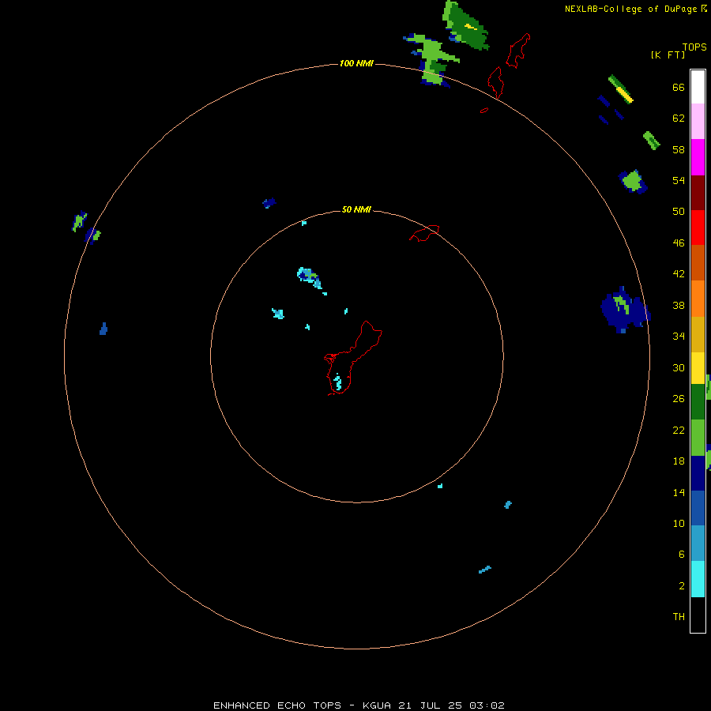Image resolution: width=711 pixels, height=711 pixels.
Task: Click the '22' legend value
Action: (679, 430)
